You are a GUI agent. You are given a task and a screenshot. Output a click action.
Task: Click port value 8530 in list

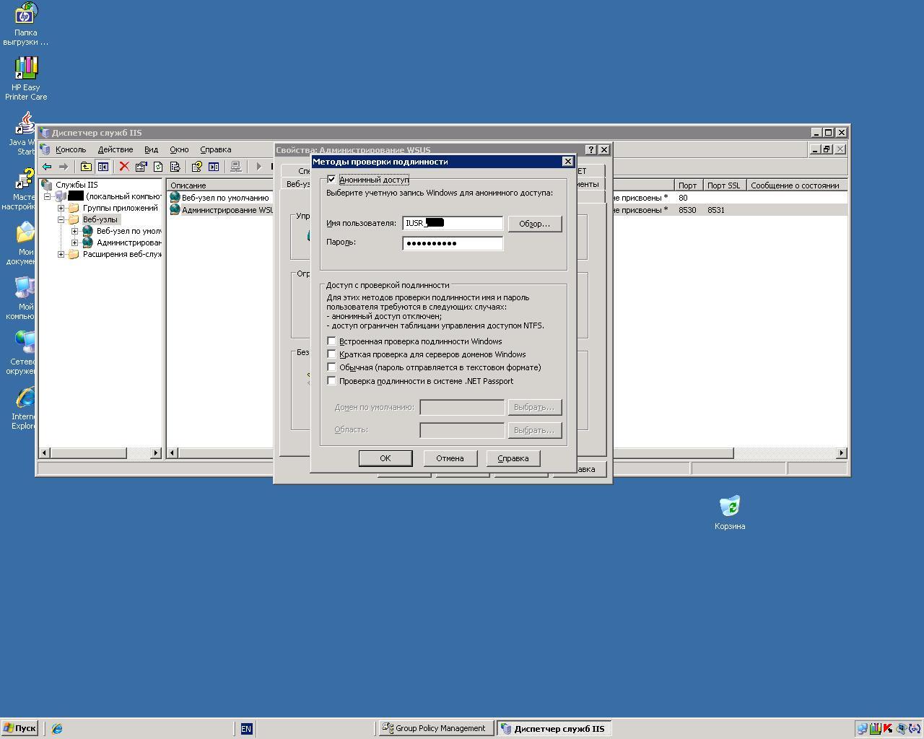coord(688,210)
